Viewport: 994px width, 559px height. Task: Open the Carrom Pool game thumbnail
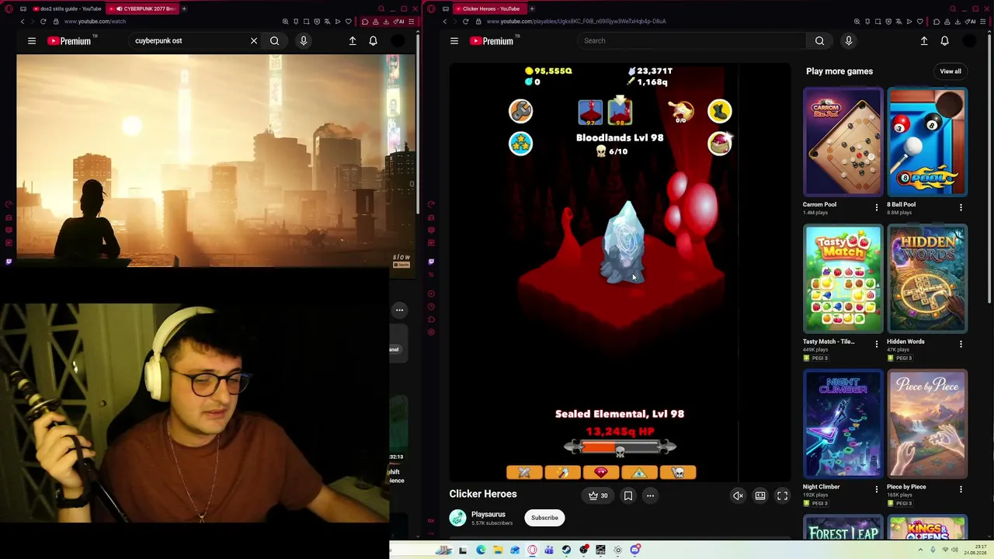[843, 142]
